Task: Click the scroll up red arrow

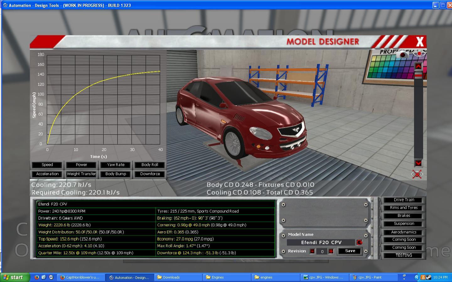Action: (418, 66)
